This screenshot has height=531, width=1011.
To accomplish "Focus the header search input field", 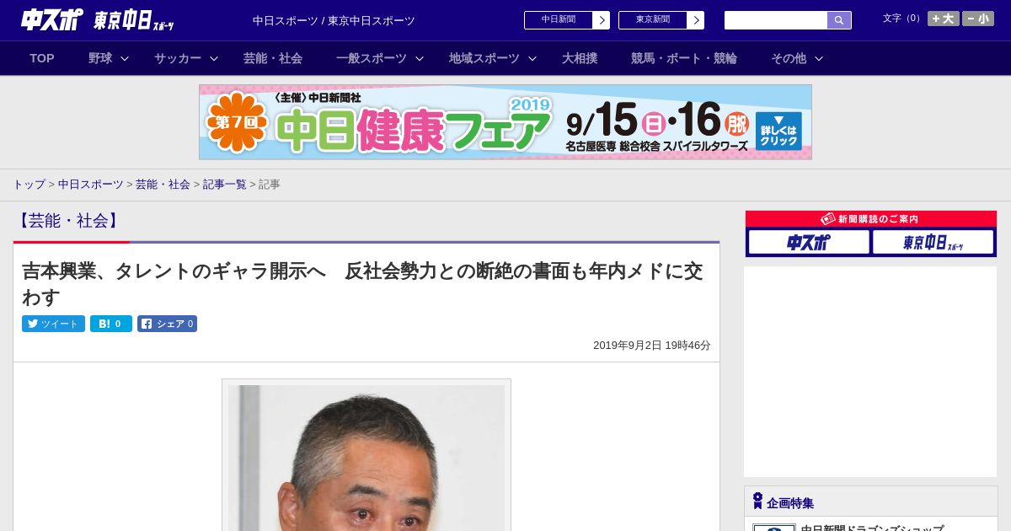I will point(776,20).
